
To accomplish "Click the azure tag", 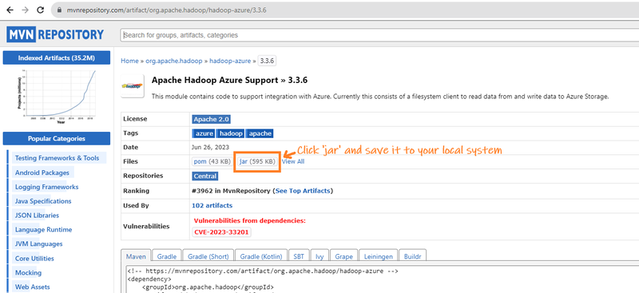I will [x=204, y=133].
